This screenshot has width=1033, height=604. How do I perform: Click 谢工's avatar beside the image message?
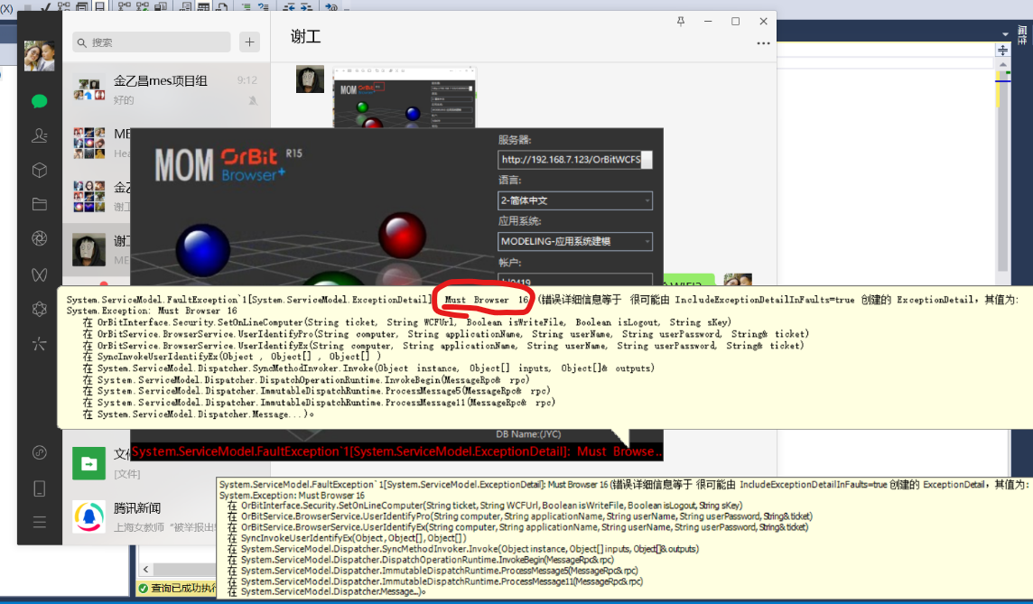(310, 79)
